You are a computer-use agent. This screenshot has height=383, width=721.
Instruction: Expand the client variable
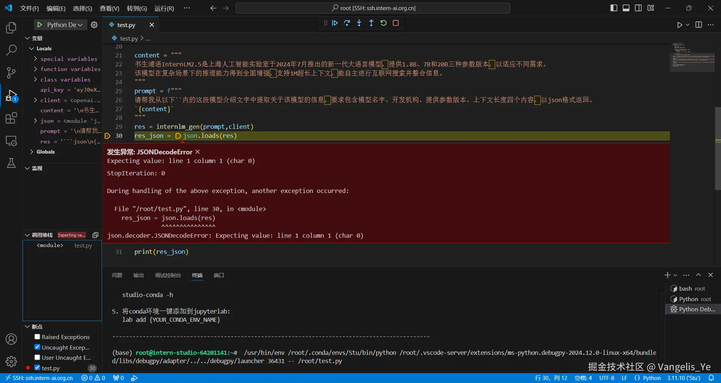pos(35,100)
